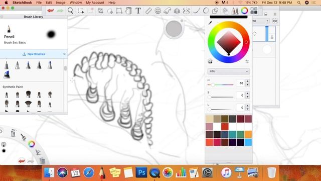Screen dimensions: 321x181
Task: Select the dashed rectangle Selection tool
Action: [81, 11]
